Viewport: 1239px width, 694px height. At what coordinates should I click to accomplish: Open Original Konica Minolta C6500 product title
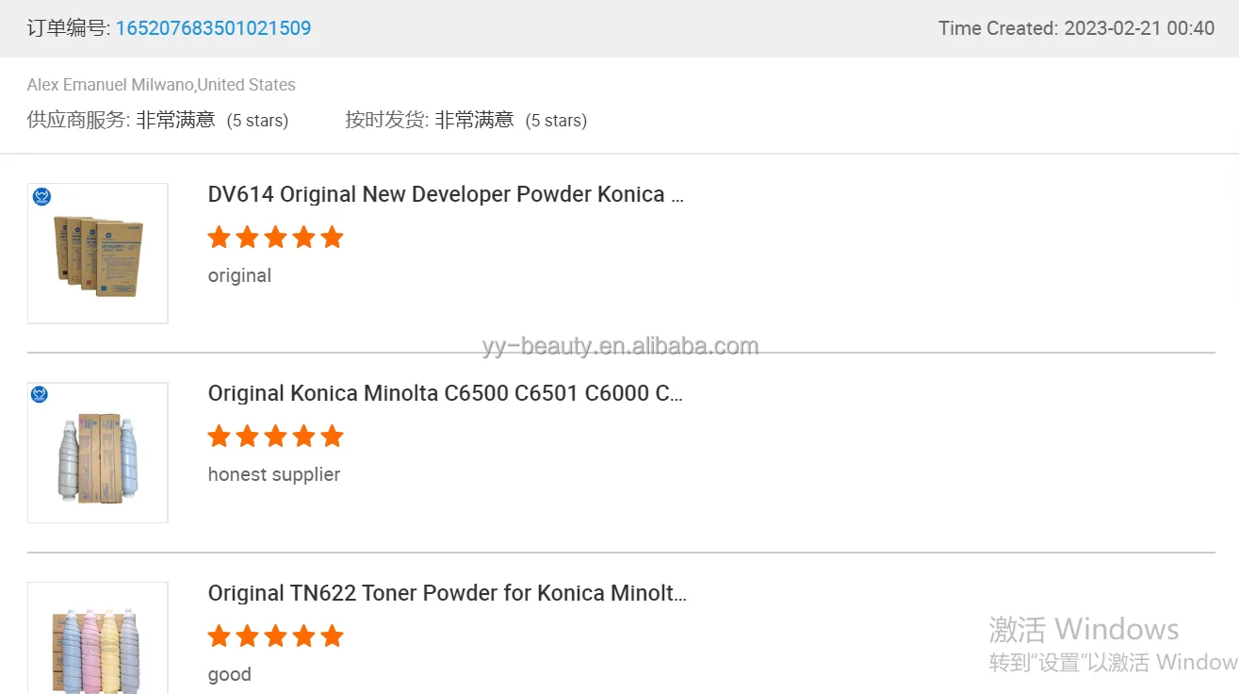445,393
